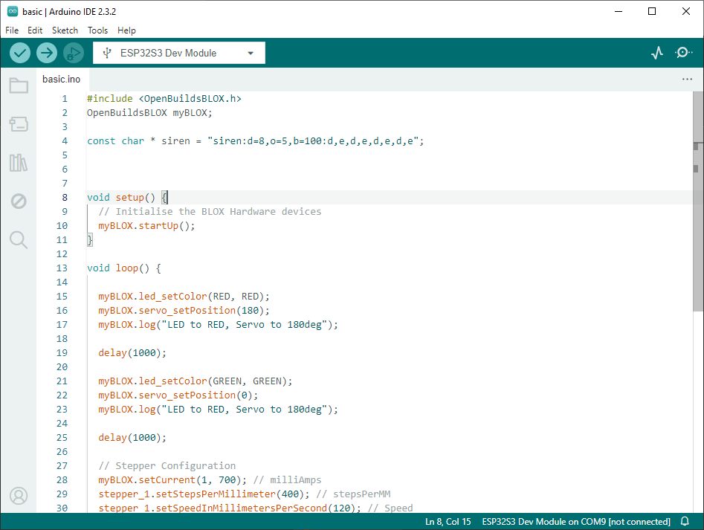Screen dimensions: 704x530
Task: Open the Serial Plotter
Action: tap(657, 53)
